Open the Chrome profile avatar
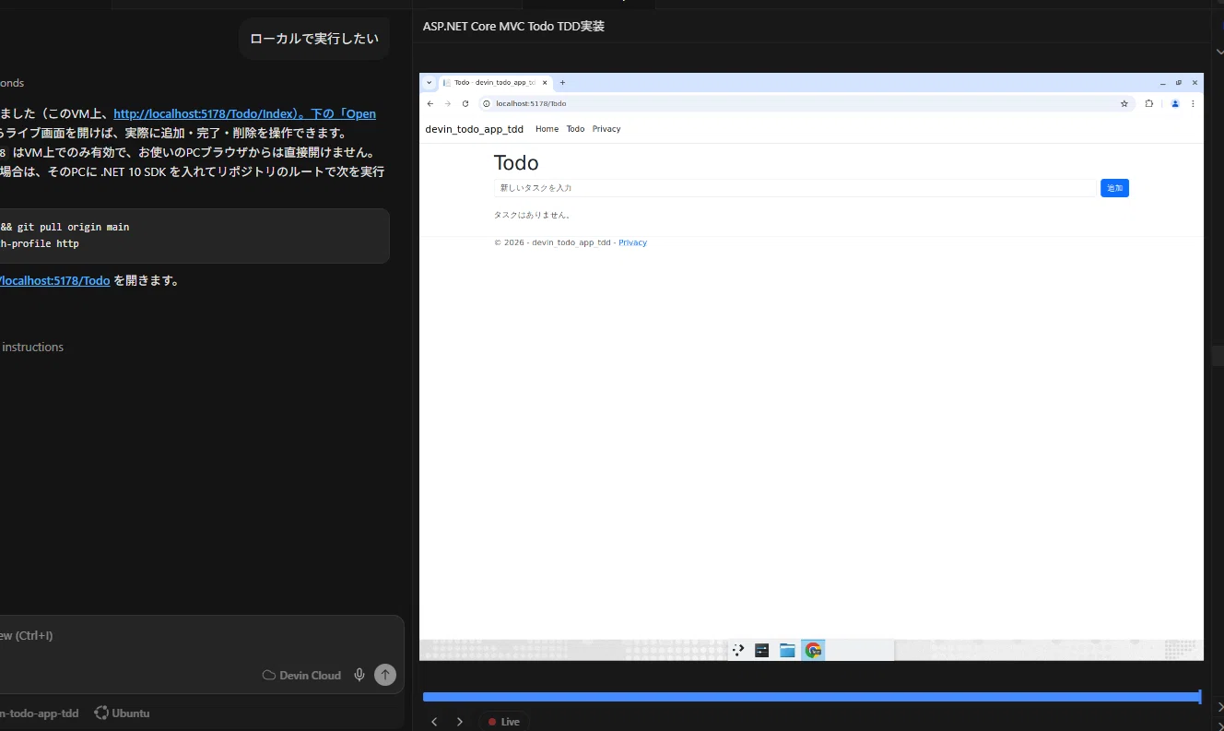Image resolution: width=1224 pixels, height=731 pixels. [1175, 104]
